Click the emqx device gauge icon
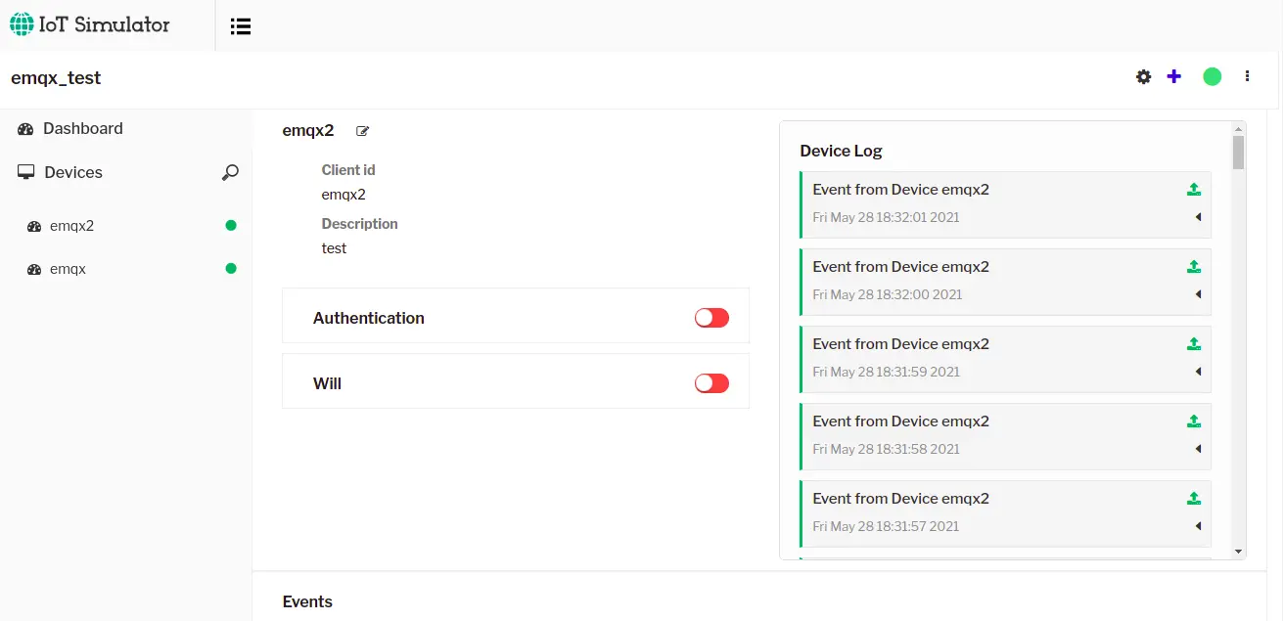 pos(34,269)
